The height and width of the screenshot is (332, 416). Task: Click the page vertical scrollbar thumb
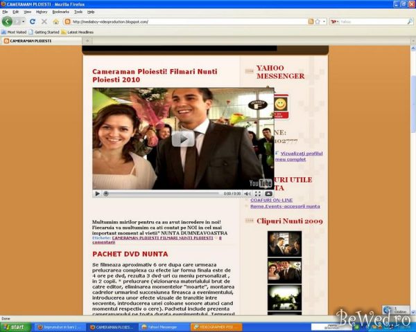click(x=413, y=105)
